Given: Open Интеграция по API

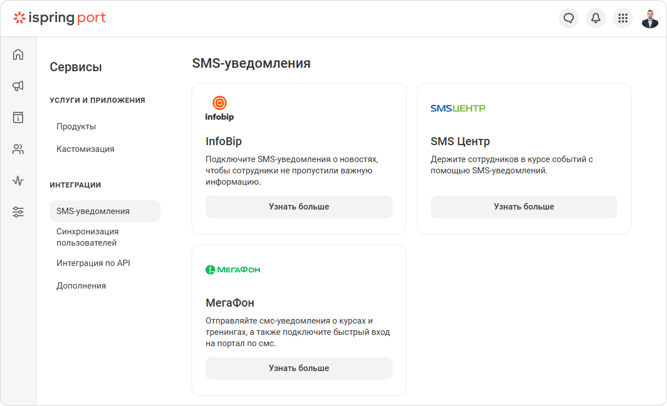Looking at the screenshot, I should 93,263.
